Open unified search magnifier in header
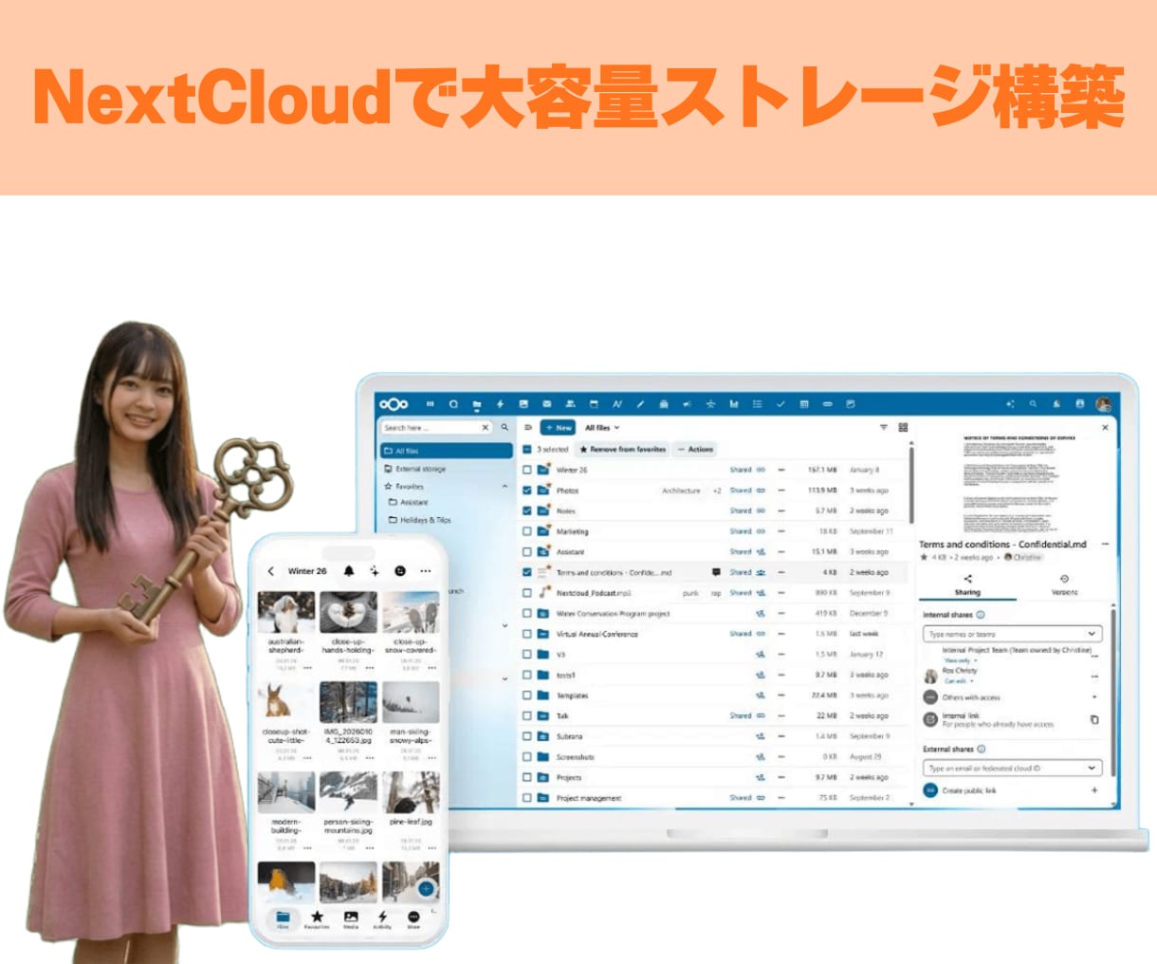This screenshot has height=964, width=1157. pos(1033,404)
